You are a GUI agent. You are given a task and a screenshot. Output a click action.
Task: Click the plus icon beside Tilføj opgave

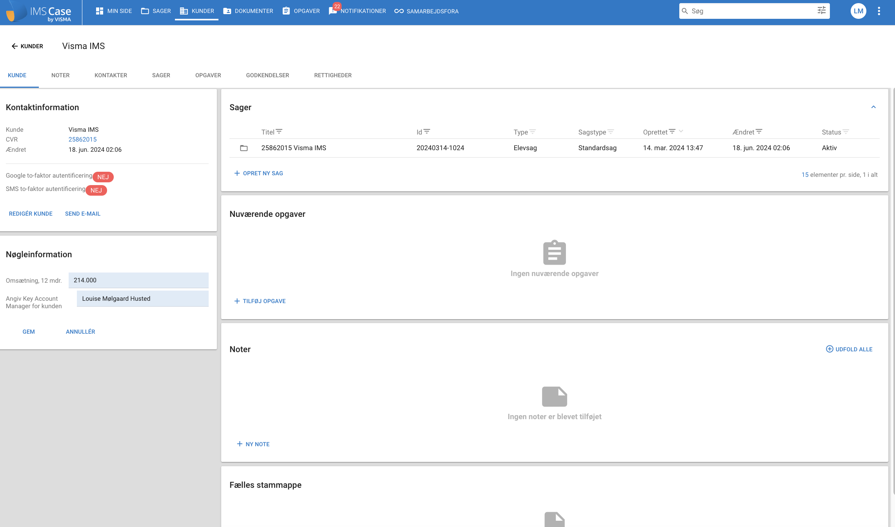(237, 301)
